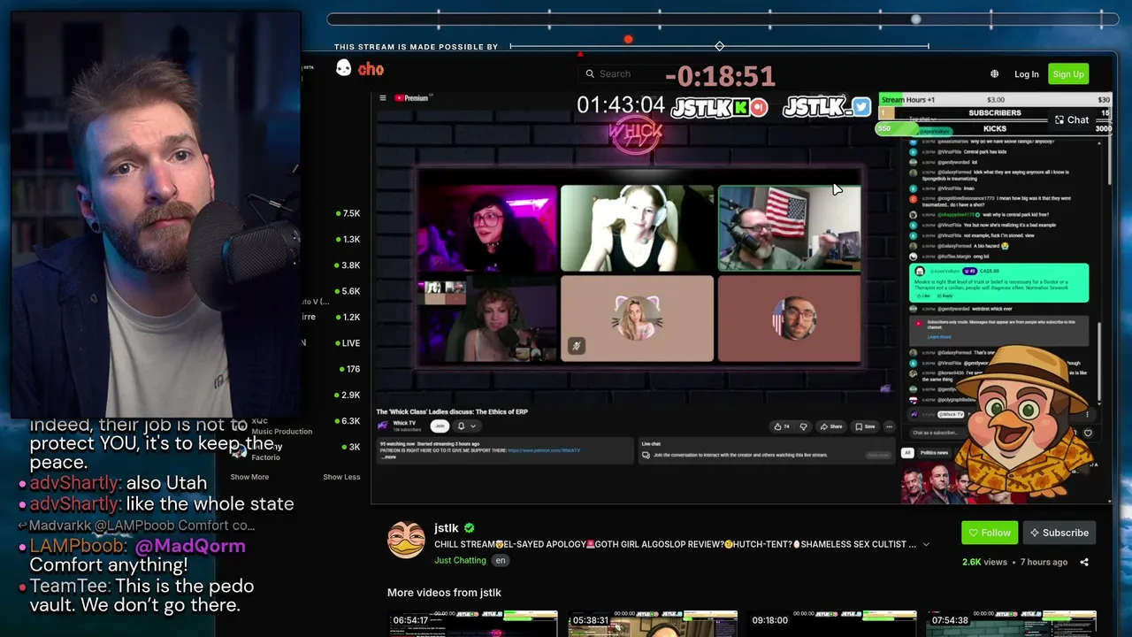Click the Kick language globe icon
1132x637 pixels.
click(x=994, y=74)
